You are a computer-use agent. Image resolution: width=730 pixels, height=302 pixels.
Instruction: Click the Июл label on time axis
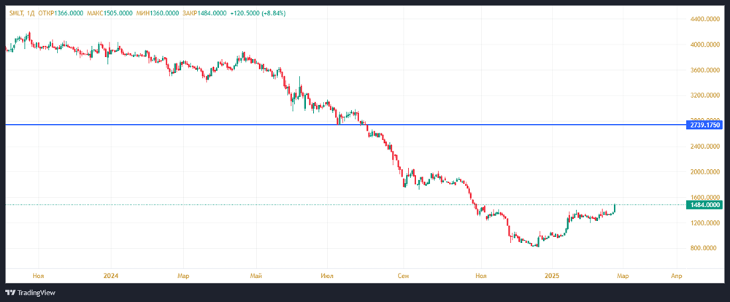pos(328,276)
